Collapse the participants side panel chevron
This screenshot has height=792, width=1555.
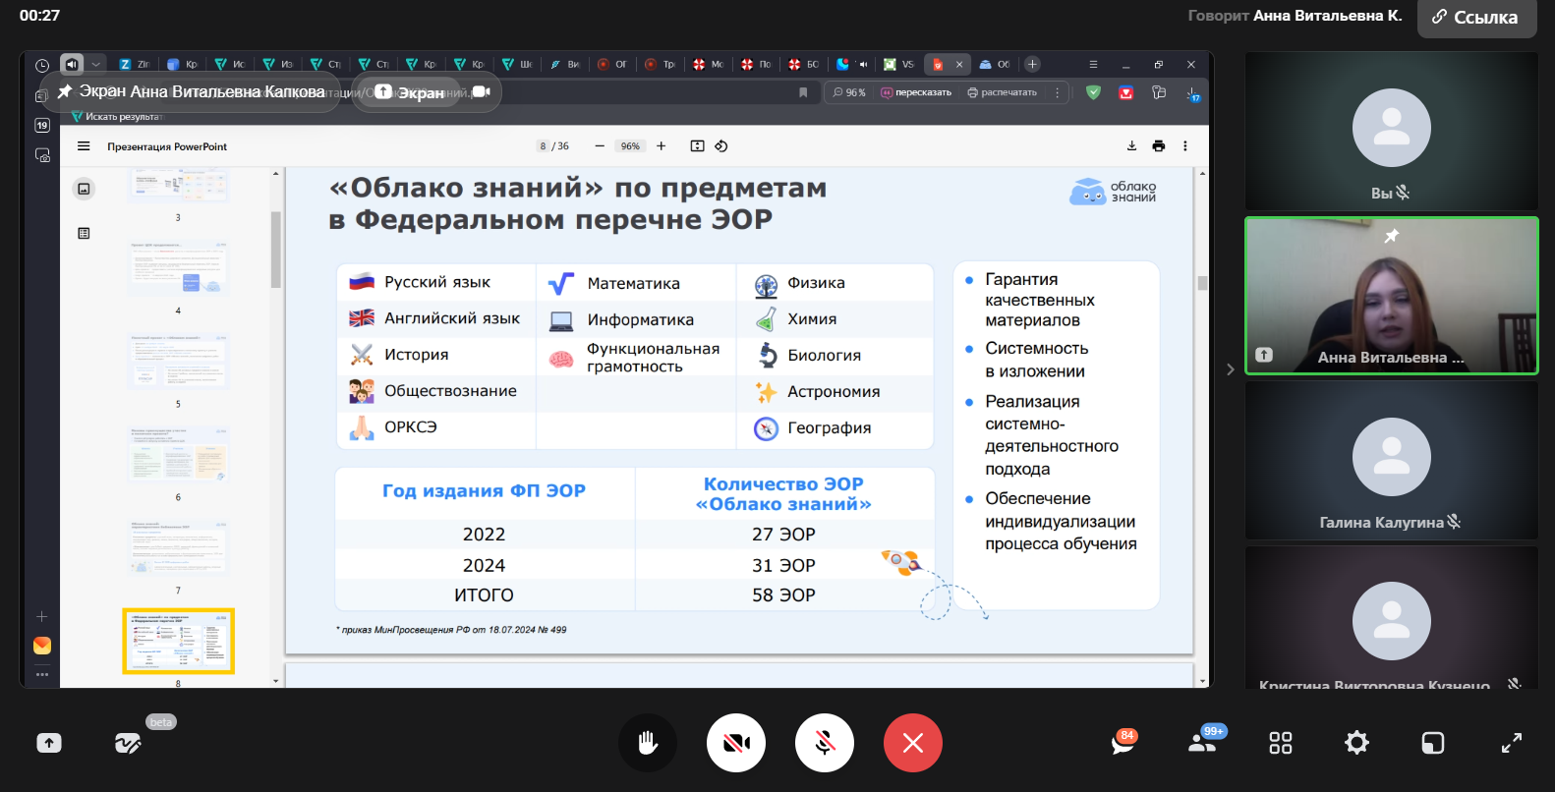[x=1230, y=369]
